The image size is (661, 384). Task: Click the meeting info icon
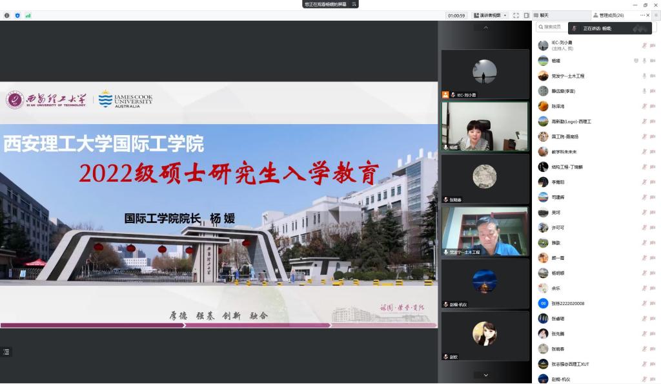(x=7, y=16)
